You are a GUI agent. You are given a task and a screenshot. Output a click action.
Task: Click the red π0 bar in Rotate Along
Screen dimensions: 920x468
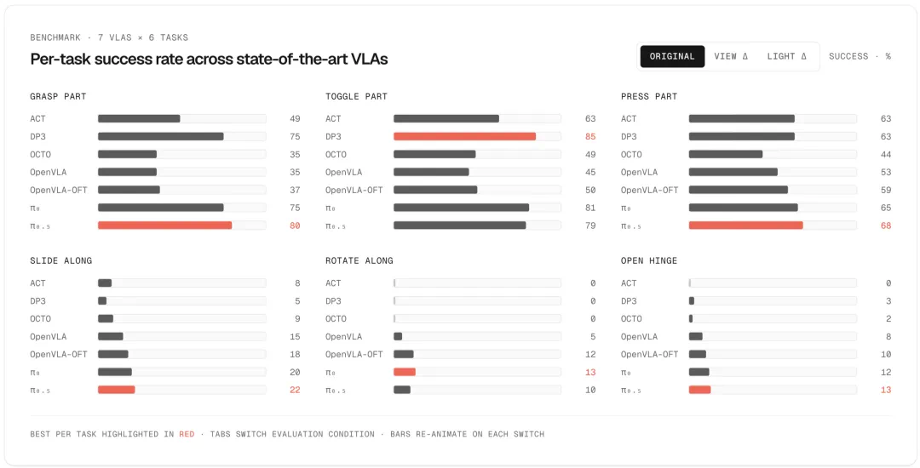[405, 372]
